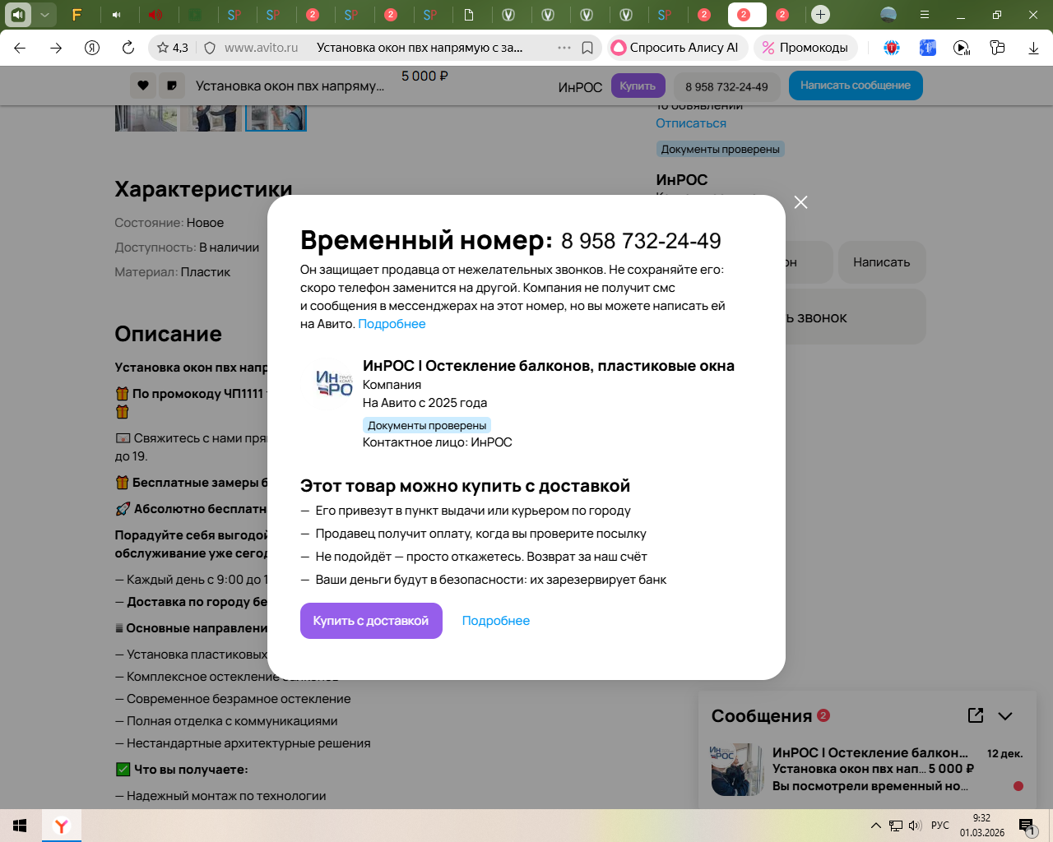1053x842 pixels.
Task: Open the browser profile avatar
Action: pyautogui.click(x=888, y=14)
